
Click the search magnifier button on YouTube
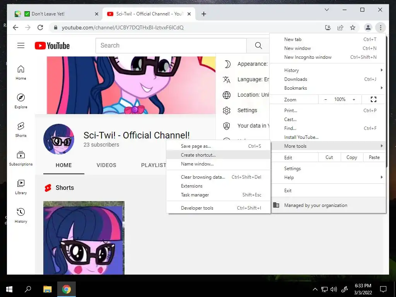coord(258,46)
